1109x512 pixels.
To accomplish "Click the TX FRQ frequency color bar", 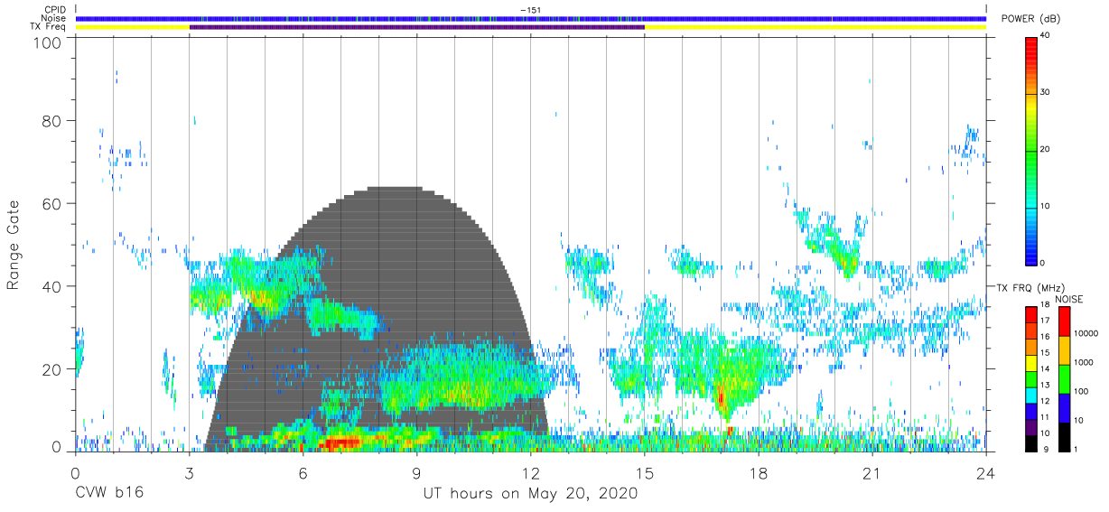I will point(1032,378).
